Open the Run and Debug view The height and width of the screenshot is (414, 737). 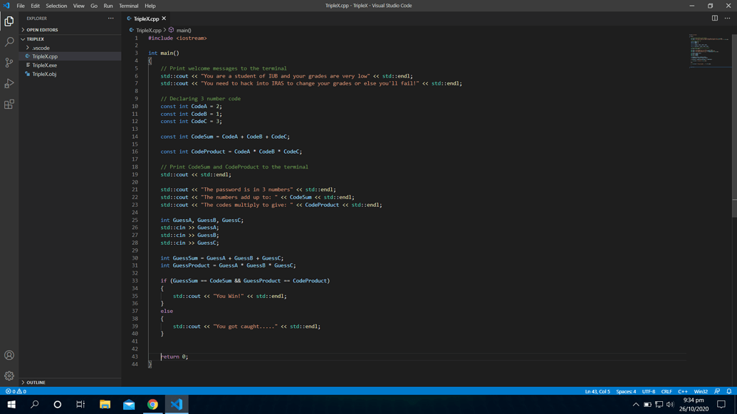pos(9,84)
